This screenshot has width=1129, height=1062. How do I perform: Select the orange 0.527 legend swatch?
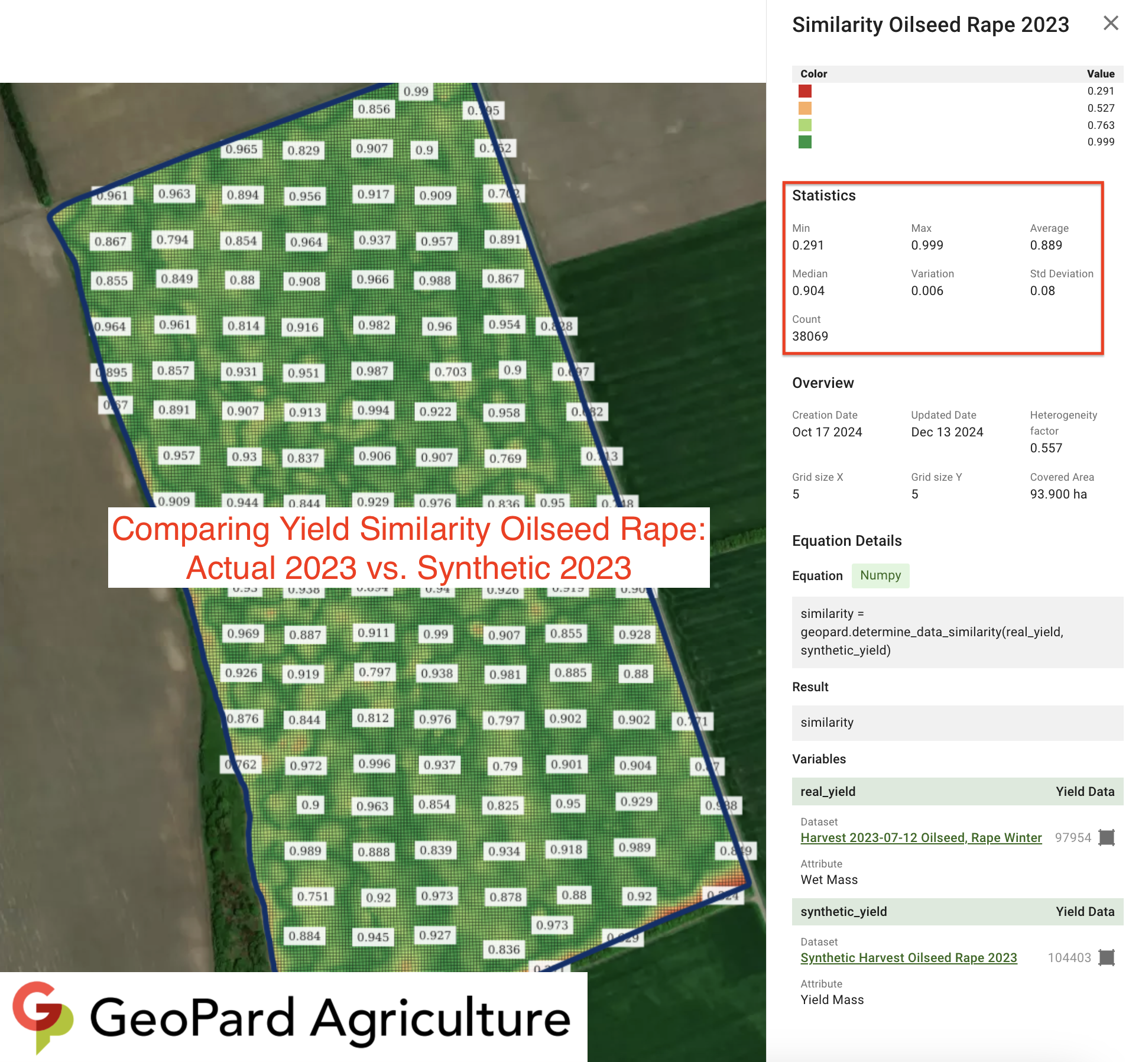[804, 108]
